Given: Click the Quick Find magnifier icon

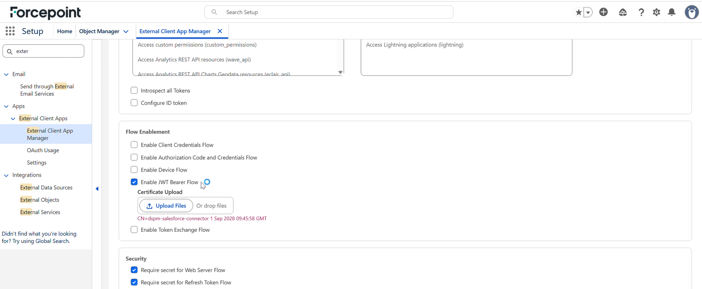Looking at the screenshot, I should coord(10,51).
